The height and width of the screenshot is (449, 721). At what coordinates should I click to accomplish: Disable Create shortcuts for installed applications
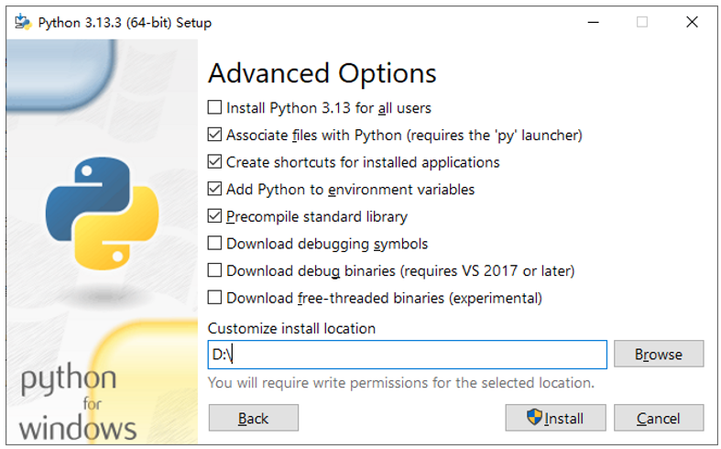[214, 162]
